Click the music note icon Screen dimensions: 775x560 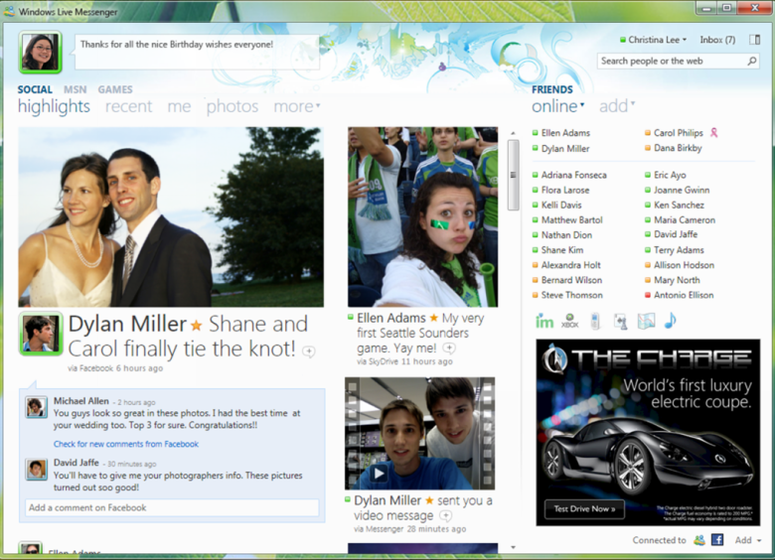coord(670,321)
